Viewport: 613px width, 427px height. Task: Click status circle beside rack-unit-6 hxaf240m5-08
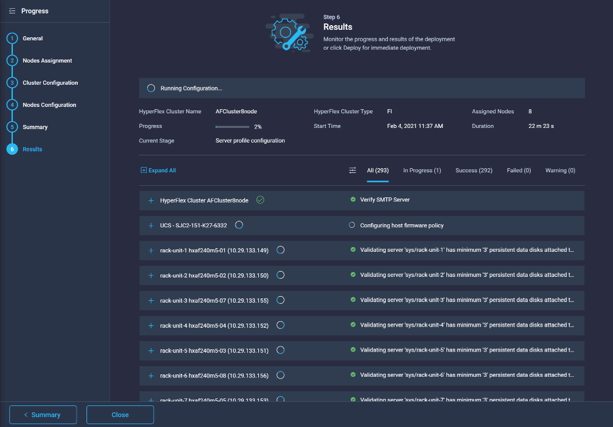point(280,375)
